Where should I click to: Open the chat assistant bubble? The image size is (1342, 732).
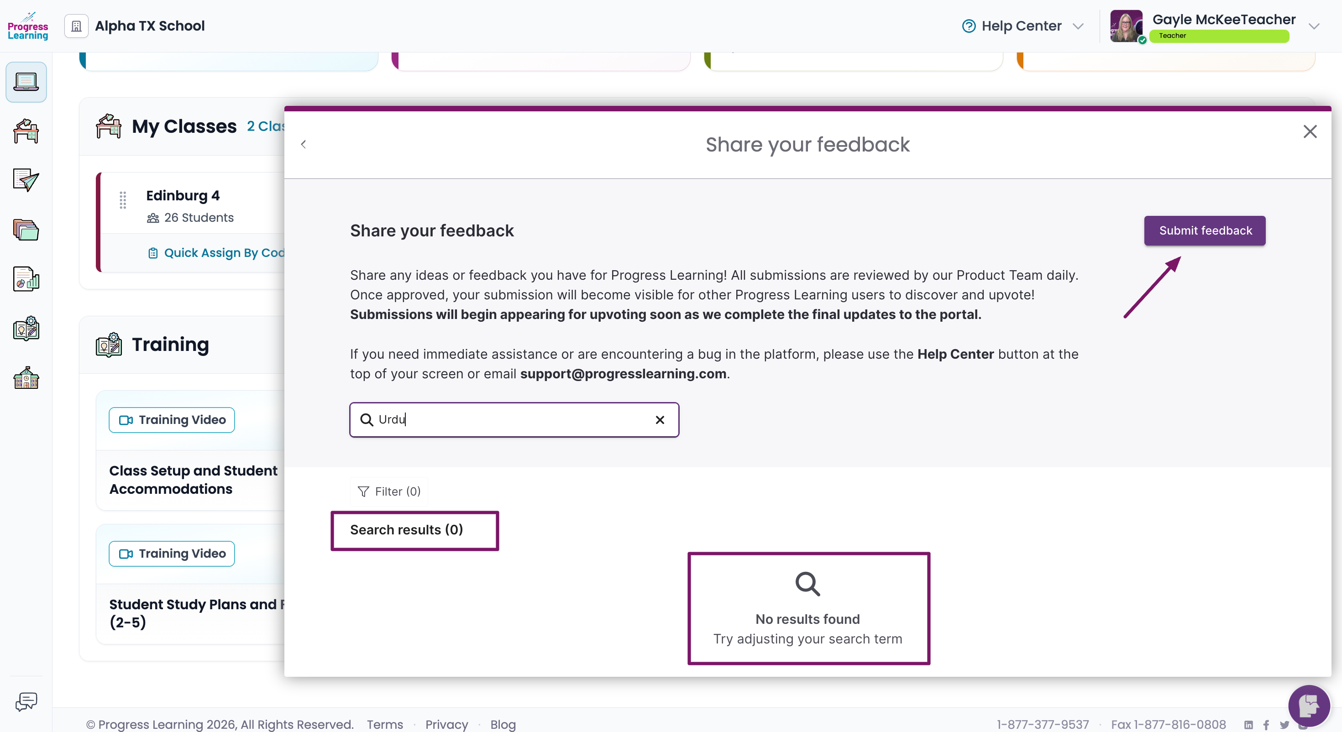[x=1309, y=706]
